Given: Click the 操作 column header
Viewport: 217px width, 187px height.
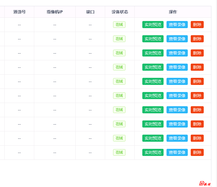Looking at the screenshot, I should click(x=173, y=12).
